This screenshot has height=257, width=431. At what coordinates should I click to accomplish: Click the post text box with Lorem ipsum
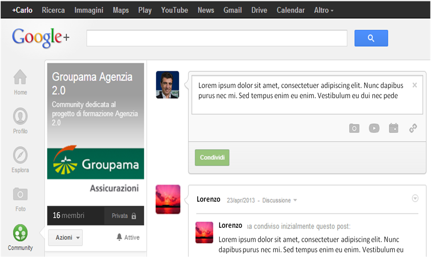pyautogui.click(x=307, y=95)
